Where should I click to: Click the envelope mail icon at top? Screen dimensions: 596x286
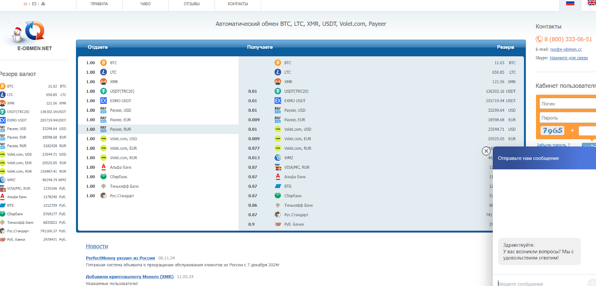(34, 4)
